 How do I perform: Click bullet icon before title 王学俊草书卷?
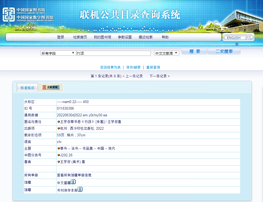(59, 122)
